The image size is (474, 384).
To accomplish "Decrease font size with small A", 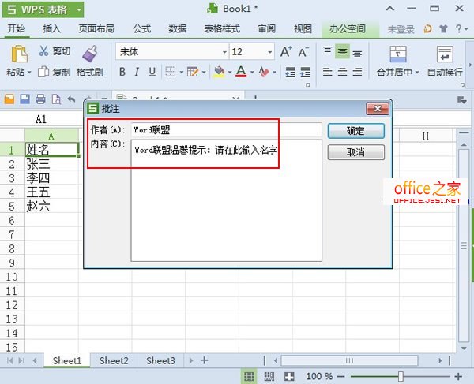I will click(x=303, y=52).
